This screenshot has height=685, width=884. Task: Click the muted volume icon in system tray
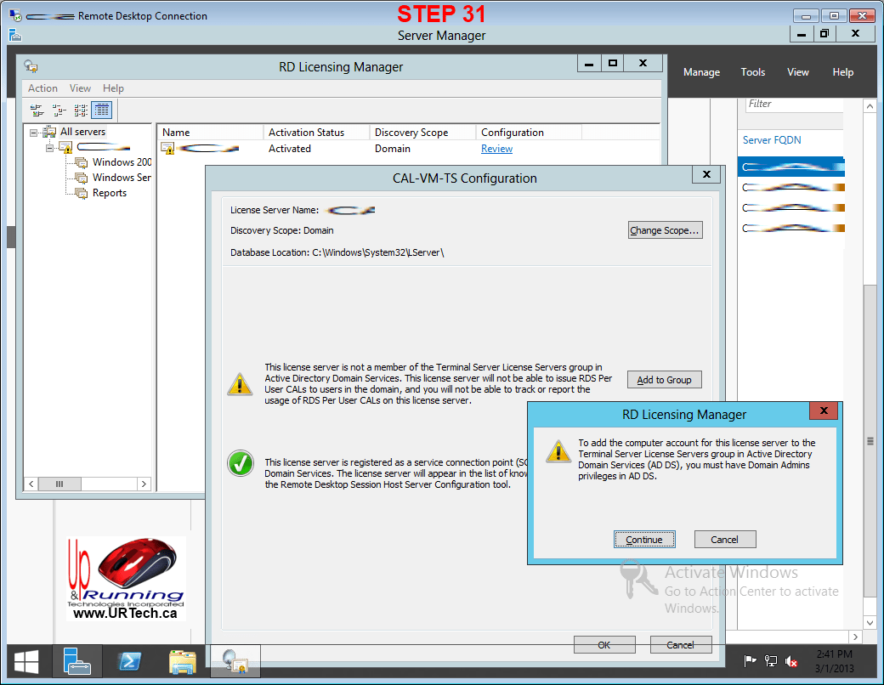(x=790, y=661)
